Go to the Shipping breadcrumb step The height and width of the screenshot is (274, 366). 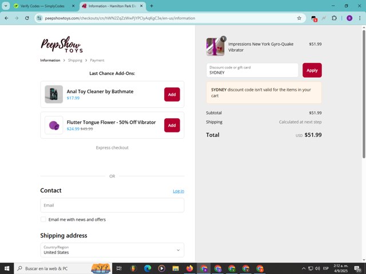point(75,61)
